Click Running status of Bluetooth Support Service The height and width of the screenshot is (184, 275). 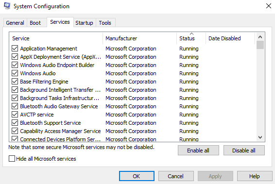pos(189,123)
